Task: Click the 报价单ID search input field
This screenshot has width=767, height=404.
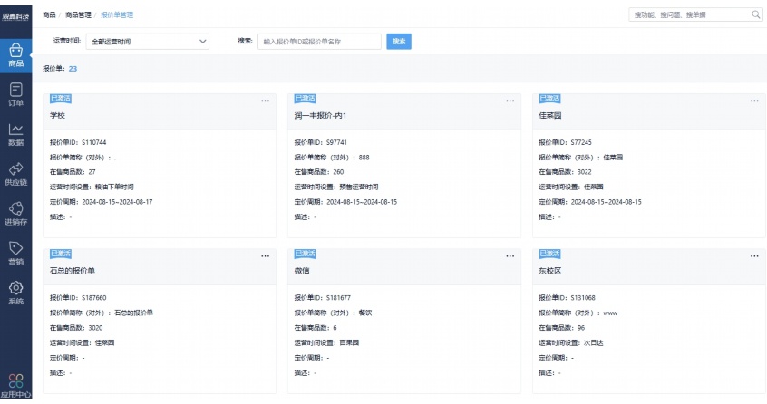Action: (x=319, y=42)
